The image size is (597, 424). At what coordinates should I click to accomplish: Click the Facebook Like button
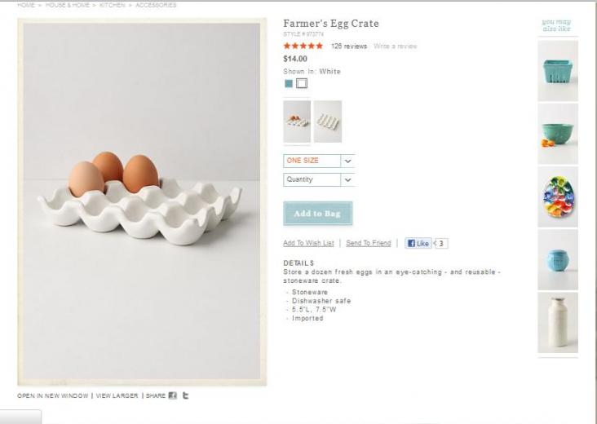click(418, 243)
